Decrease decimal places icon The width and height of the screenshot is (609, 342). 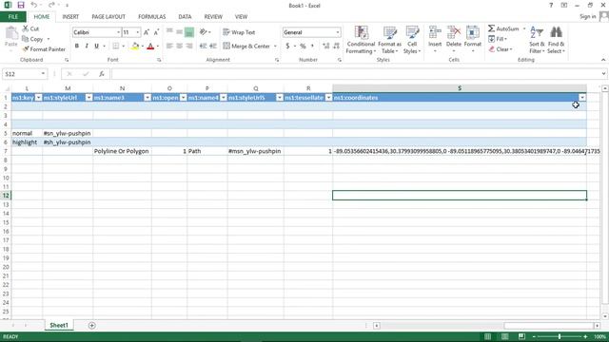(336, 47)
